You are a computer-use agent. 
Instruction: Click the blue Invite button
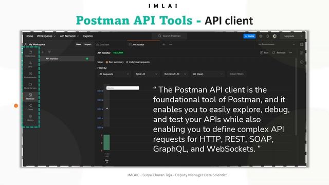tap(249, 36)
